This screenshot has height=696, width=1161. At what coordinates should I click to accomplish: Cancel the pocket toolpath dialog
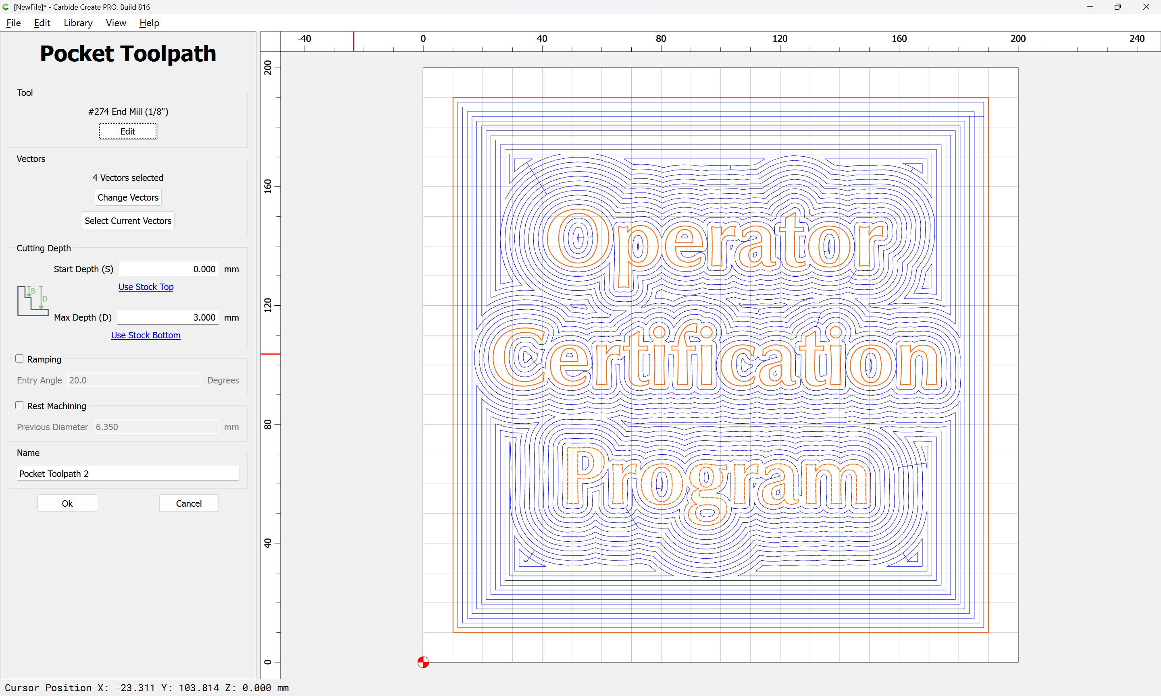[189, 503]
